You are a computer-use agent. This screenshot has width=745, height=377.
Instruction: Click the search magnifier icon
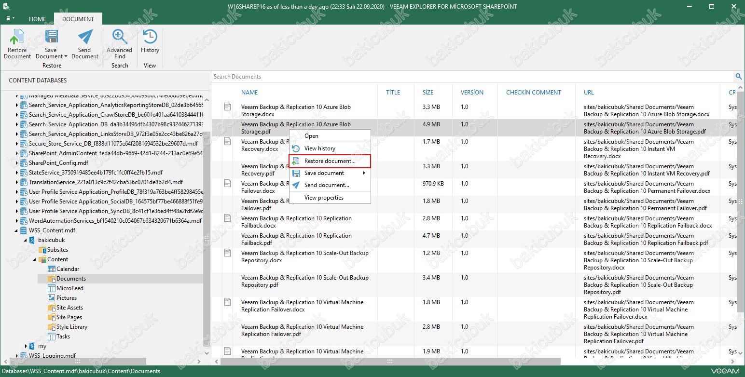tap(739, 76)
